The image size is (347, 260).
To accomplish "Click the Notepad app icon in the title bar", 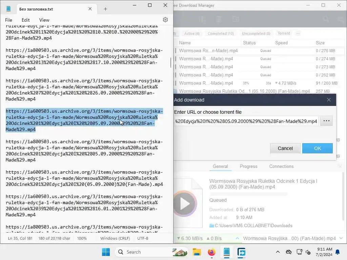I will click(x=8, y=9).
